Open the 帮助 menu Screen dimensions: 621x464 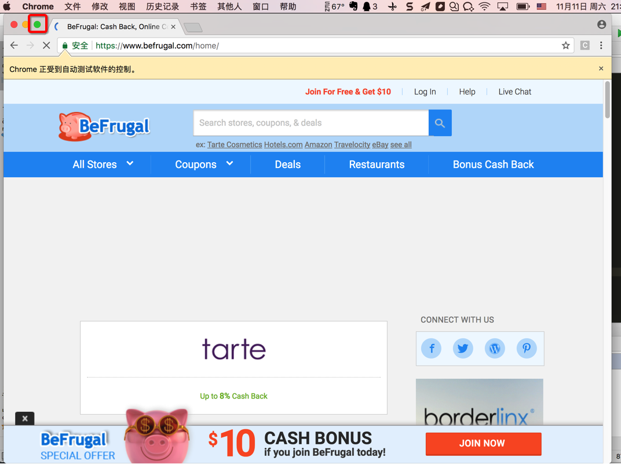288,6
